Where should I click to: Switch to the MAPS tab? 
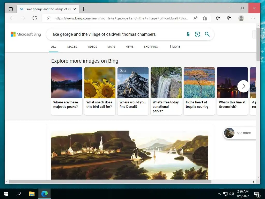(111, 47)
